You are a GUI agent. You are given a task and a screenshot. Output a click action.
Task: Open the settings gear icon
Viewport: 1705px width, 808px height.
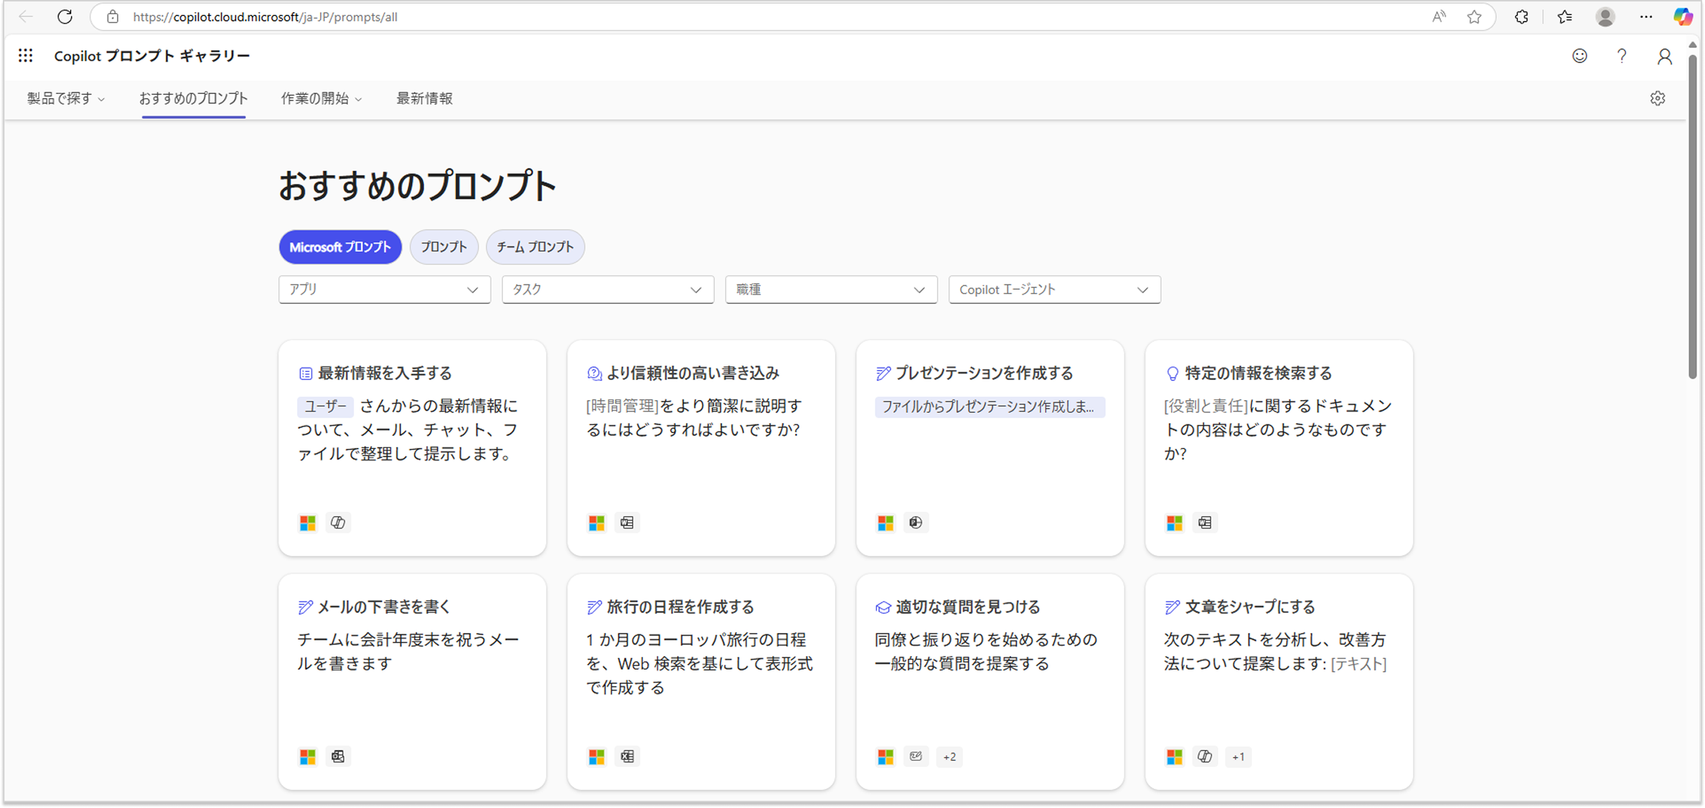[x=1657, y=99]
